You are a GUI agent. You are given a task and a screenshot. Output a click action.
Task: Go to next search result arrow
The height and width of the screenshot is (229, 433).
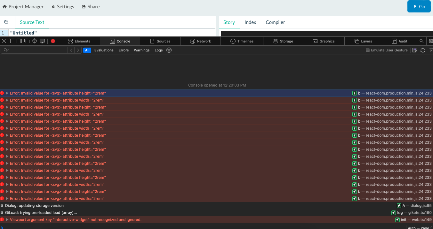point(78,50)
